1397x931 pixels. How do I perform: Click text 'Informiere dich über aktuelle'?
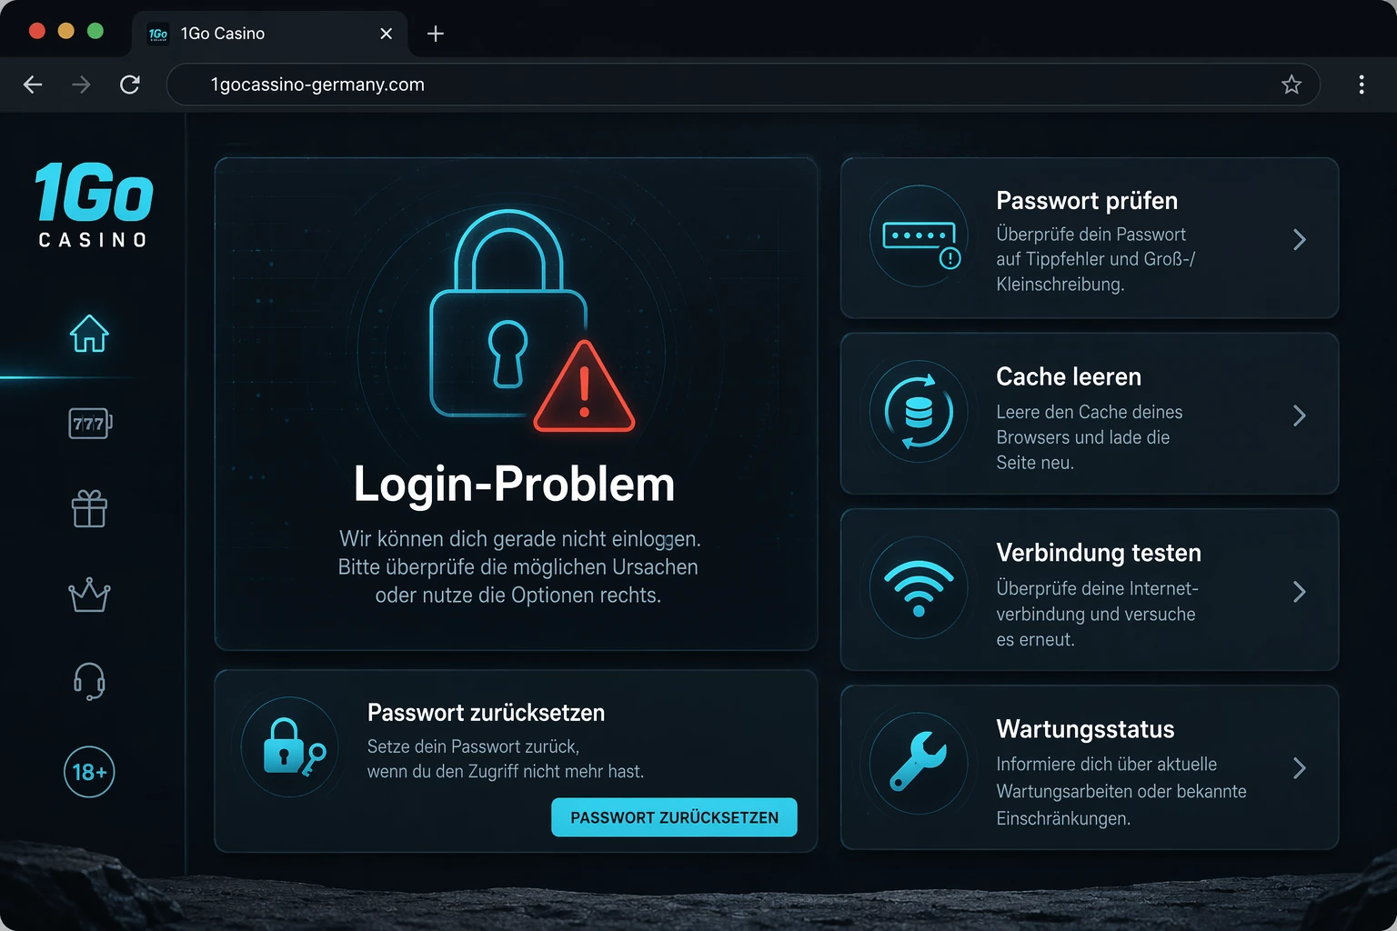pos(1106,765)
